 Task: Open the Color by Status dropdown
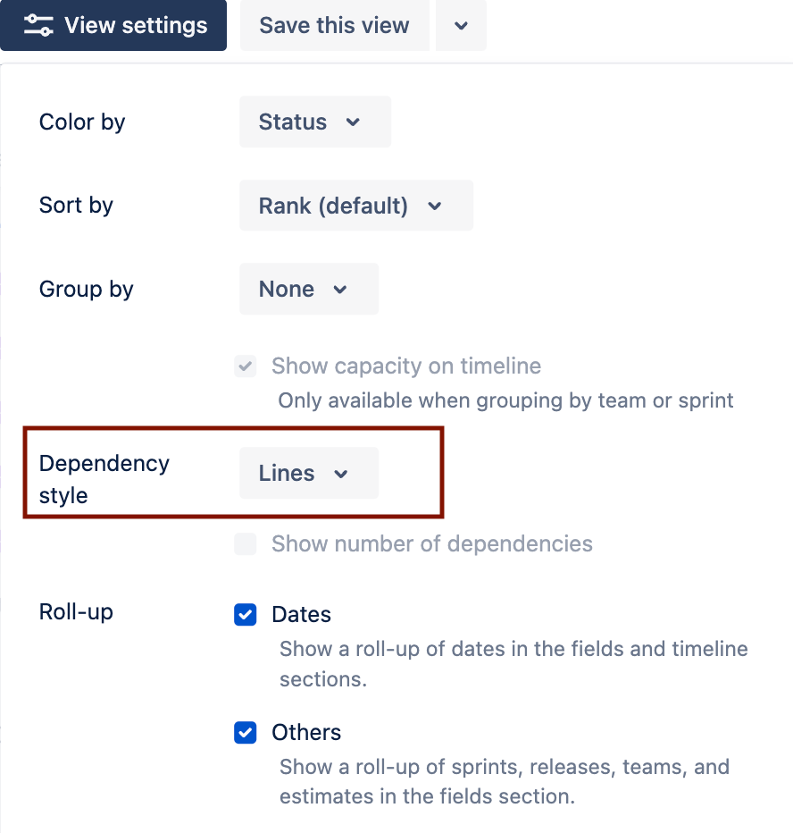(x=314, y=122)
